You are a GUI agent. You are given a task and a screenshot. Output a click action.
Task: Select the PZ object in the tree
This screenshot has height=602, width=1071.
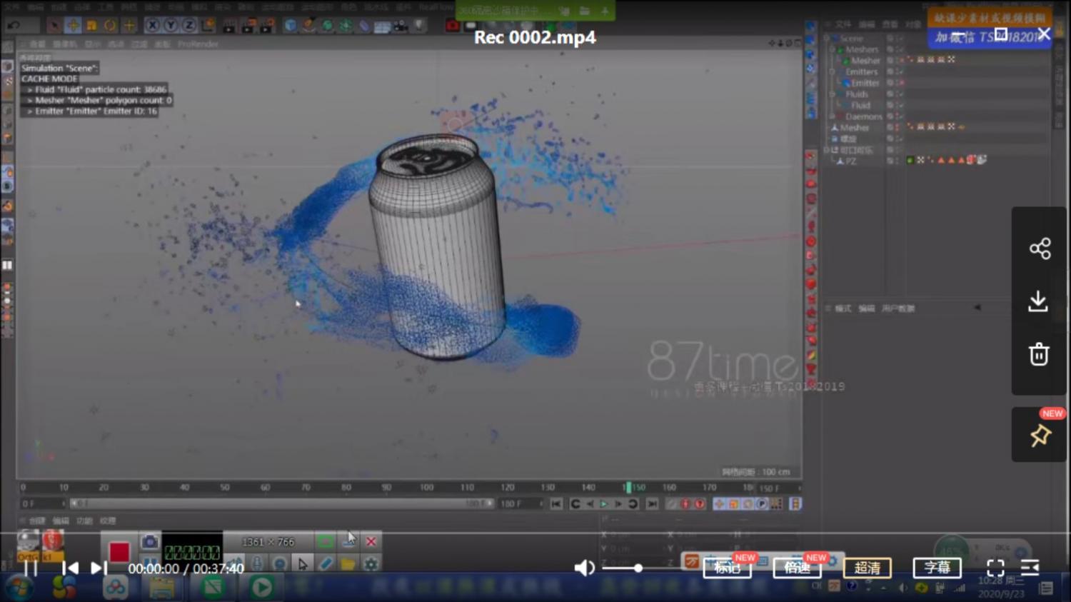pos(851,161)
